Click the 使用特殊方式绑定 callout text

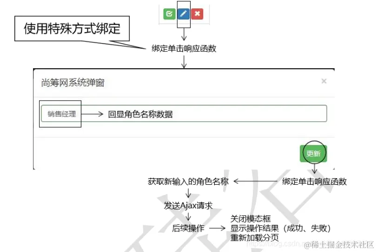72,29
